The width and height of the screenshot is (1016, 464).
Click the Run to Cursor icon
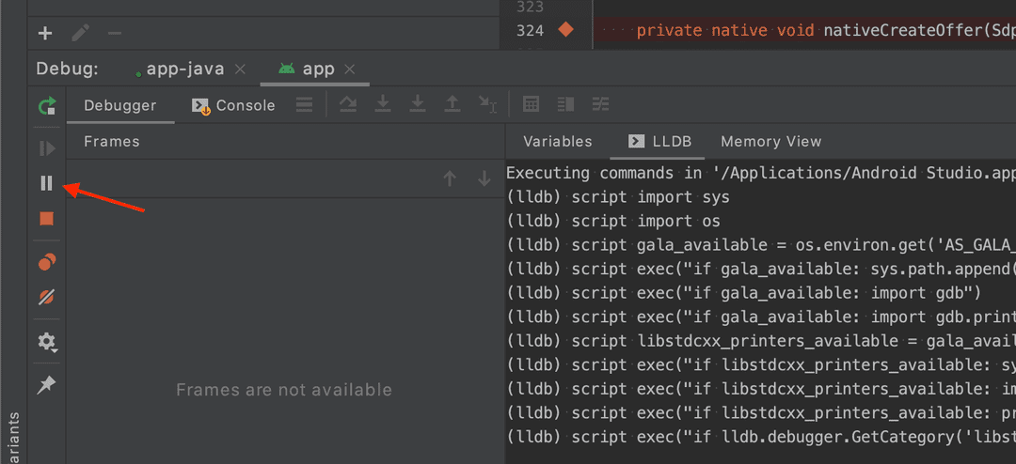(x=487, y=105)
